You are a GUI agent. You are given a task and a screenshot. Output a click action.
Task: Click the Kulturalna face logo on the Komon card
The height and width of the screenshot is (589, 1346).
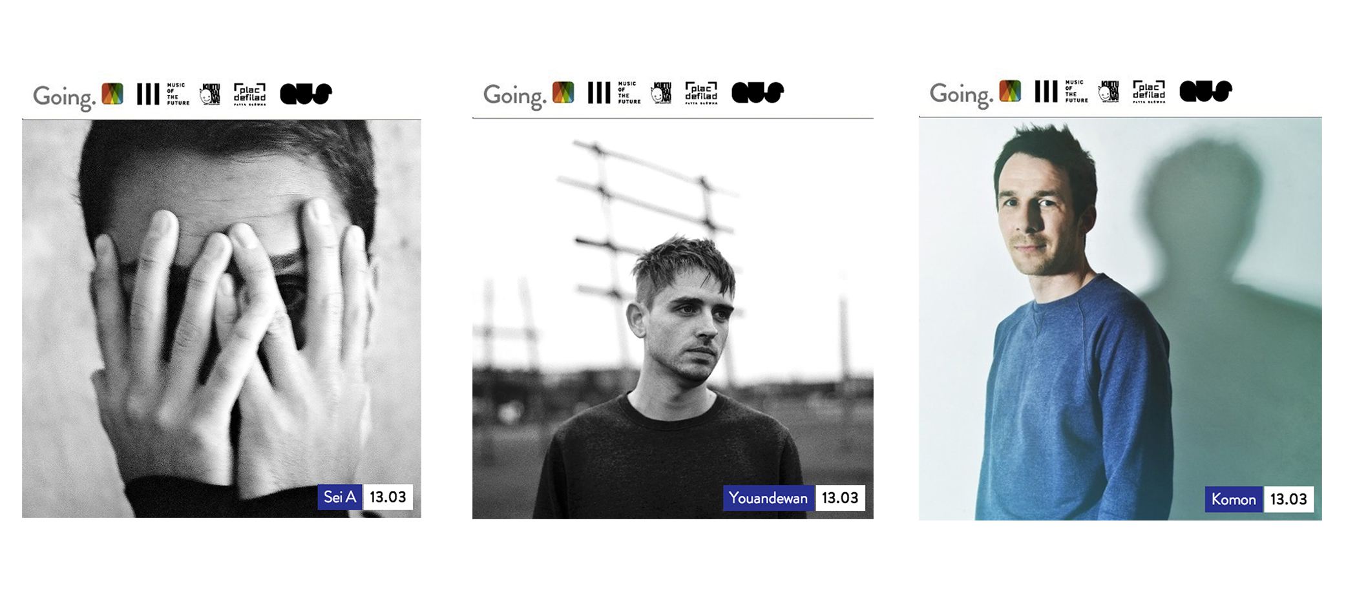coord(1109,92)
